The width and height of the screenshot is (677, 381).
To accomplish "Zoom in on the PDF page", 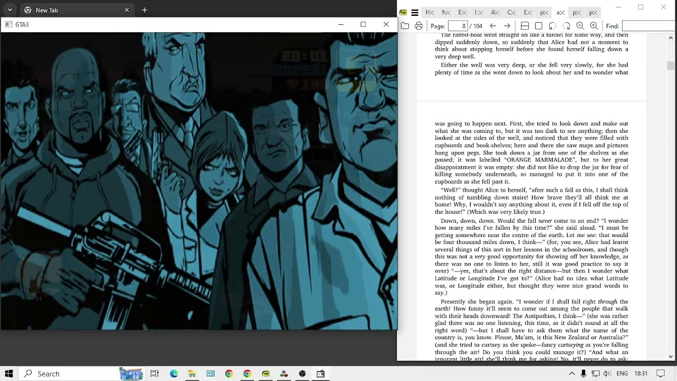I will (x=593, y=26).
